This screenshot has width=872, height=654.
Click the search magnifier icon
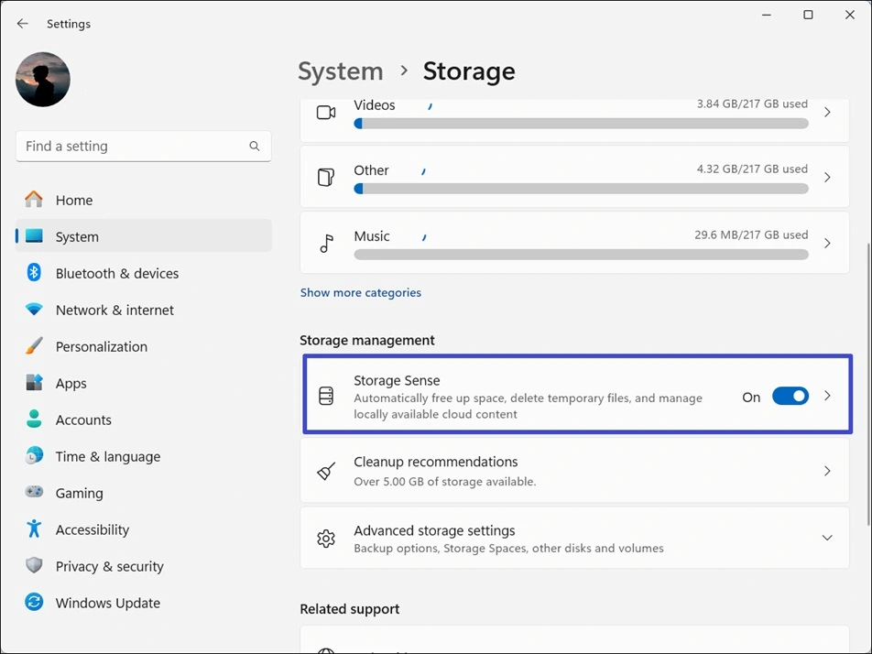(255, 147)
